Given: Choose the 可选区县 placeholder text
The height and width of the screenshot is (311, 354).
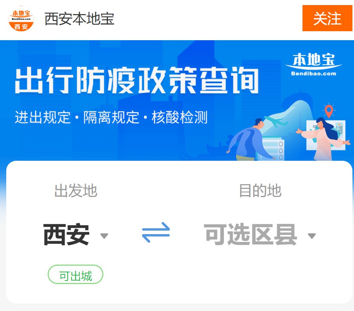Looking at the screenshot, I should (x=250, y=234).
